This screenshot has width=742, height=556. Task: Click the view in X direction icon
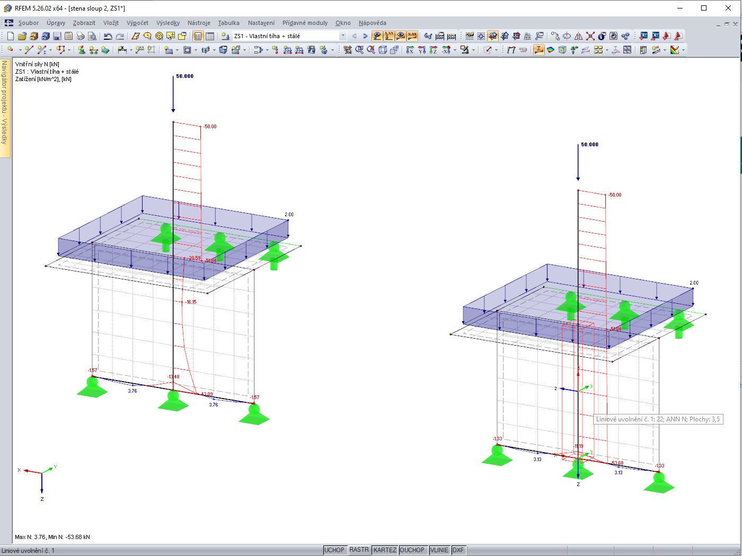coord(410,50)
